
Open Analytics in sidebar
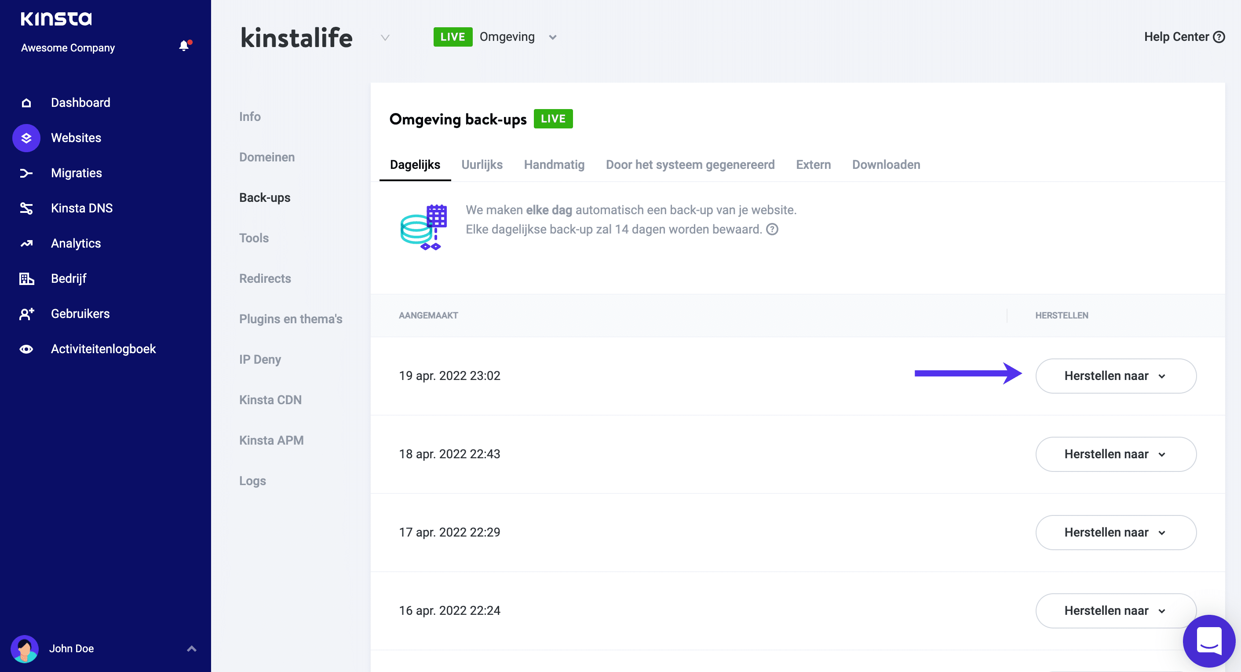pos(76,243)
